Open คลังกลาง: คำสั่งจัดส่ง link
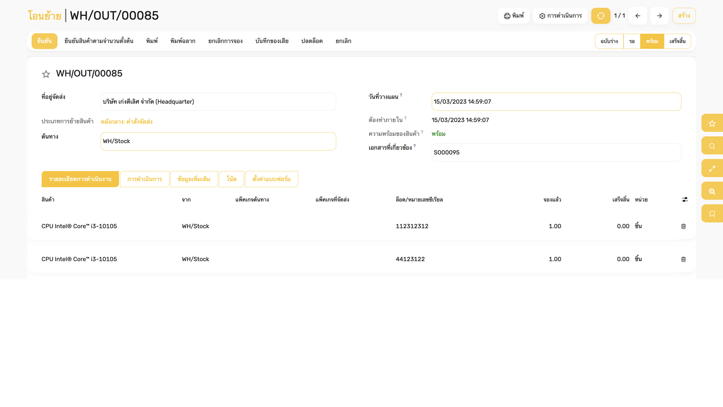 (127, 122)
